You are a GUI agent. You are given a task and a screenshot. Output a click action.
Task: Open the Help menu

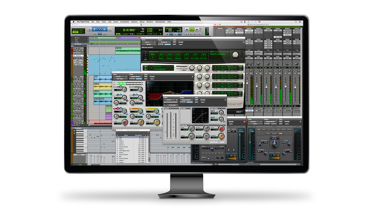coord(169,22)
